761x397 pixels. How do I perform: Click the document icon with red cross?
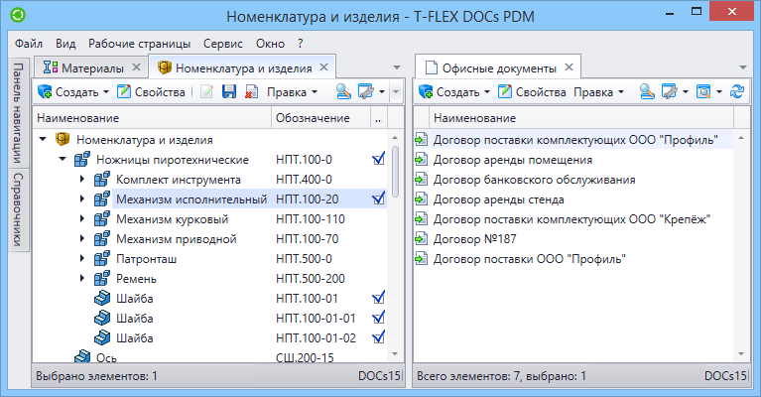[x=251, y=91]
